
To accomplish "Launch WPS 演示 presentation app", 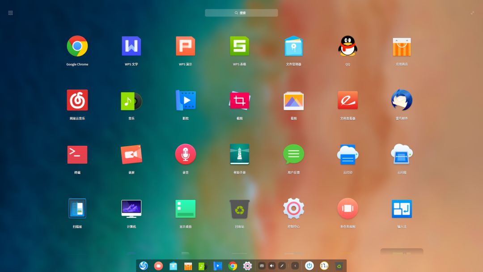I will [x=186, y=46].
